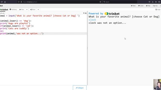161x90 pixels.
Task: Click the code line with 'Dogs are playful'
Action: pos(15,23)
